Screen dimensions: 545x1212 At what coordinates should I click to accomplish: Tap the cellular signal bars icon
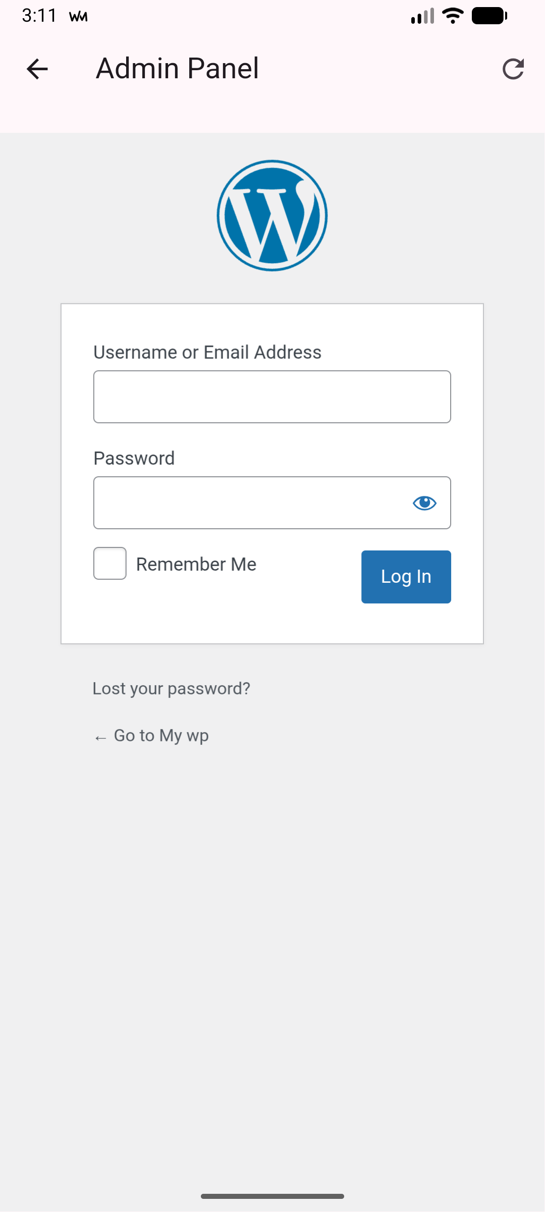tap(422, 16)
